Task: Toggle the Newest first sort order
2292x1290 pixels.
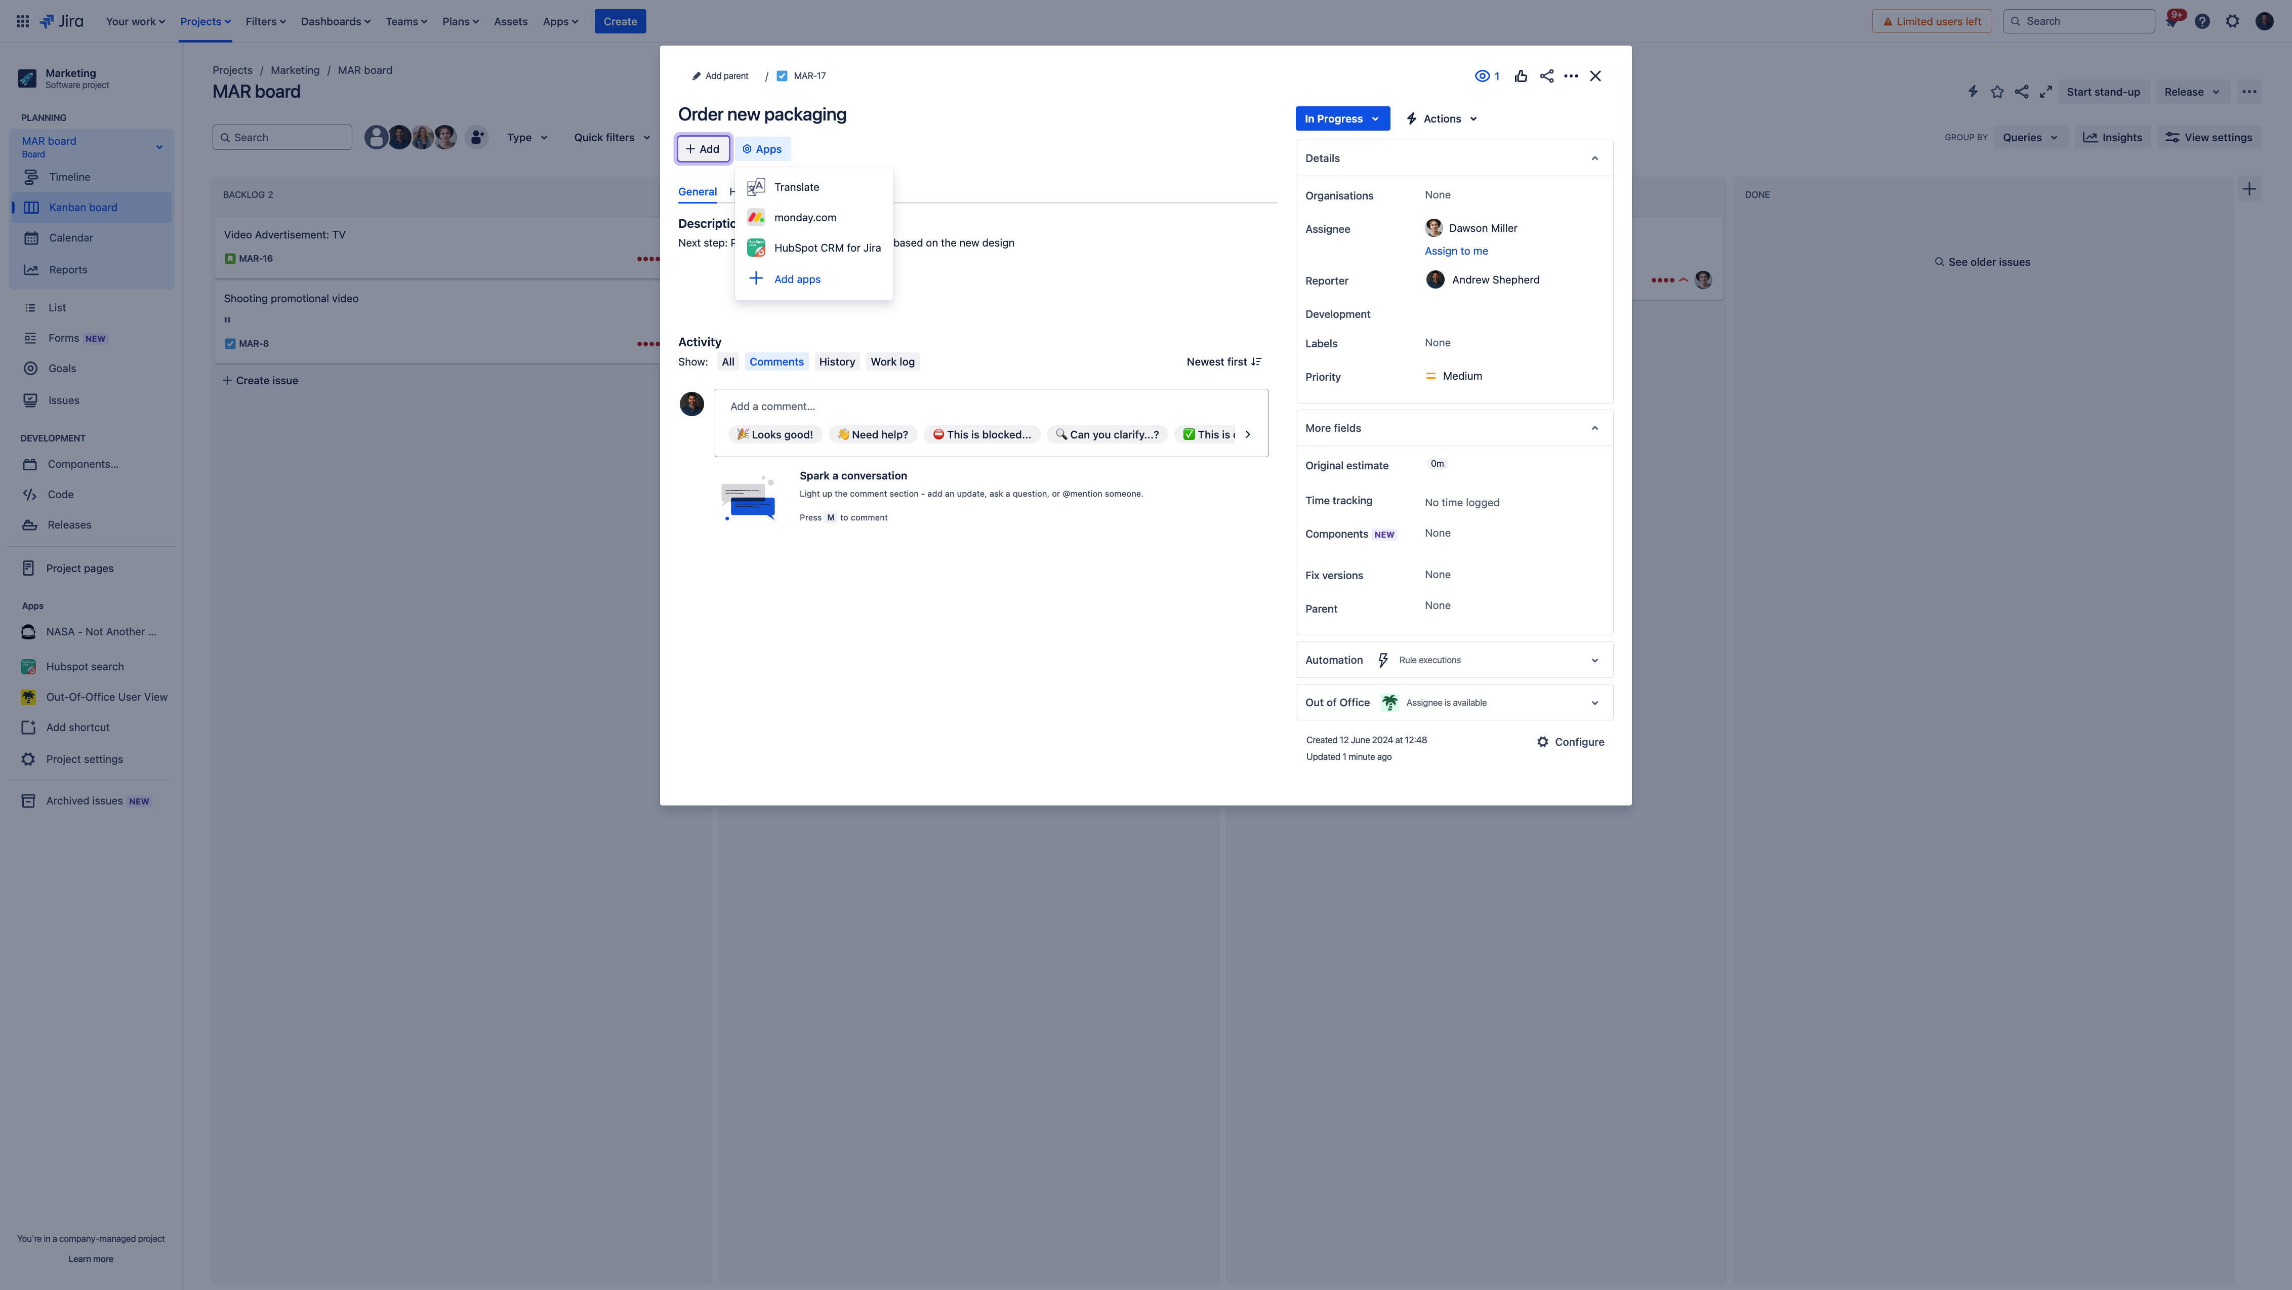Action: (1223, 362)
